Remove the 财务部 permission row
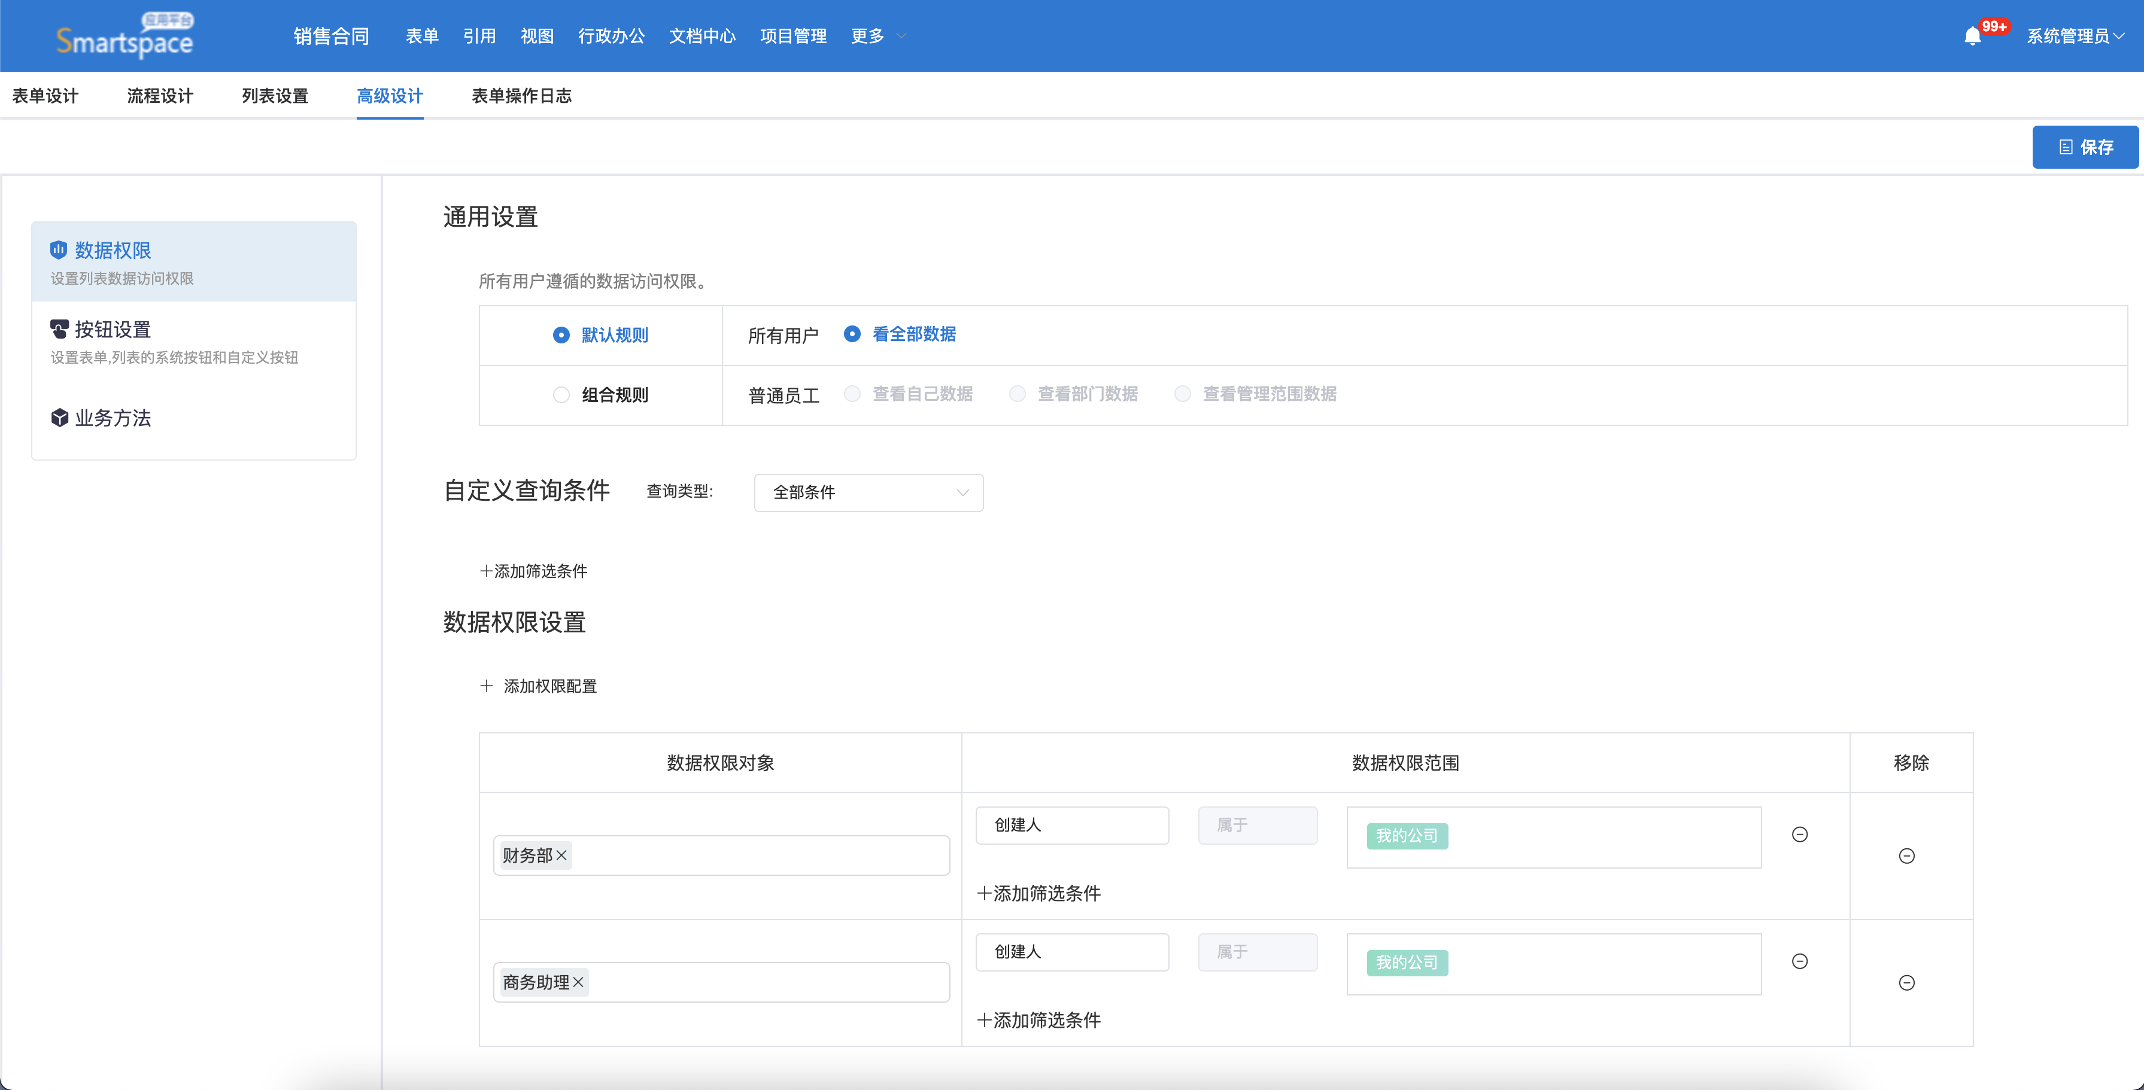Screen dimensions: 2144x1090 (1907, 856)
